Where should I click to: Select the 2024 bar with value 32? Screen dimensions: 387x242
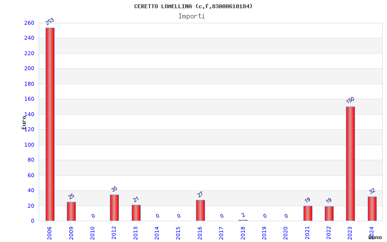pos(372,209)
